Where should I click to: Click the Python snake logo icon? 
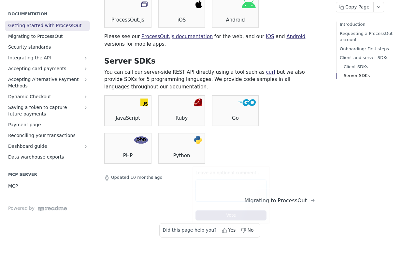[x=198, y=140]
